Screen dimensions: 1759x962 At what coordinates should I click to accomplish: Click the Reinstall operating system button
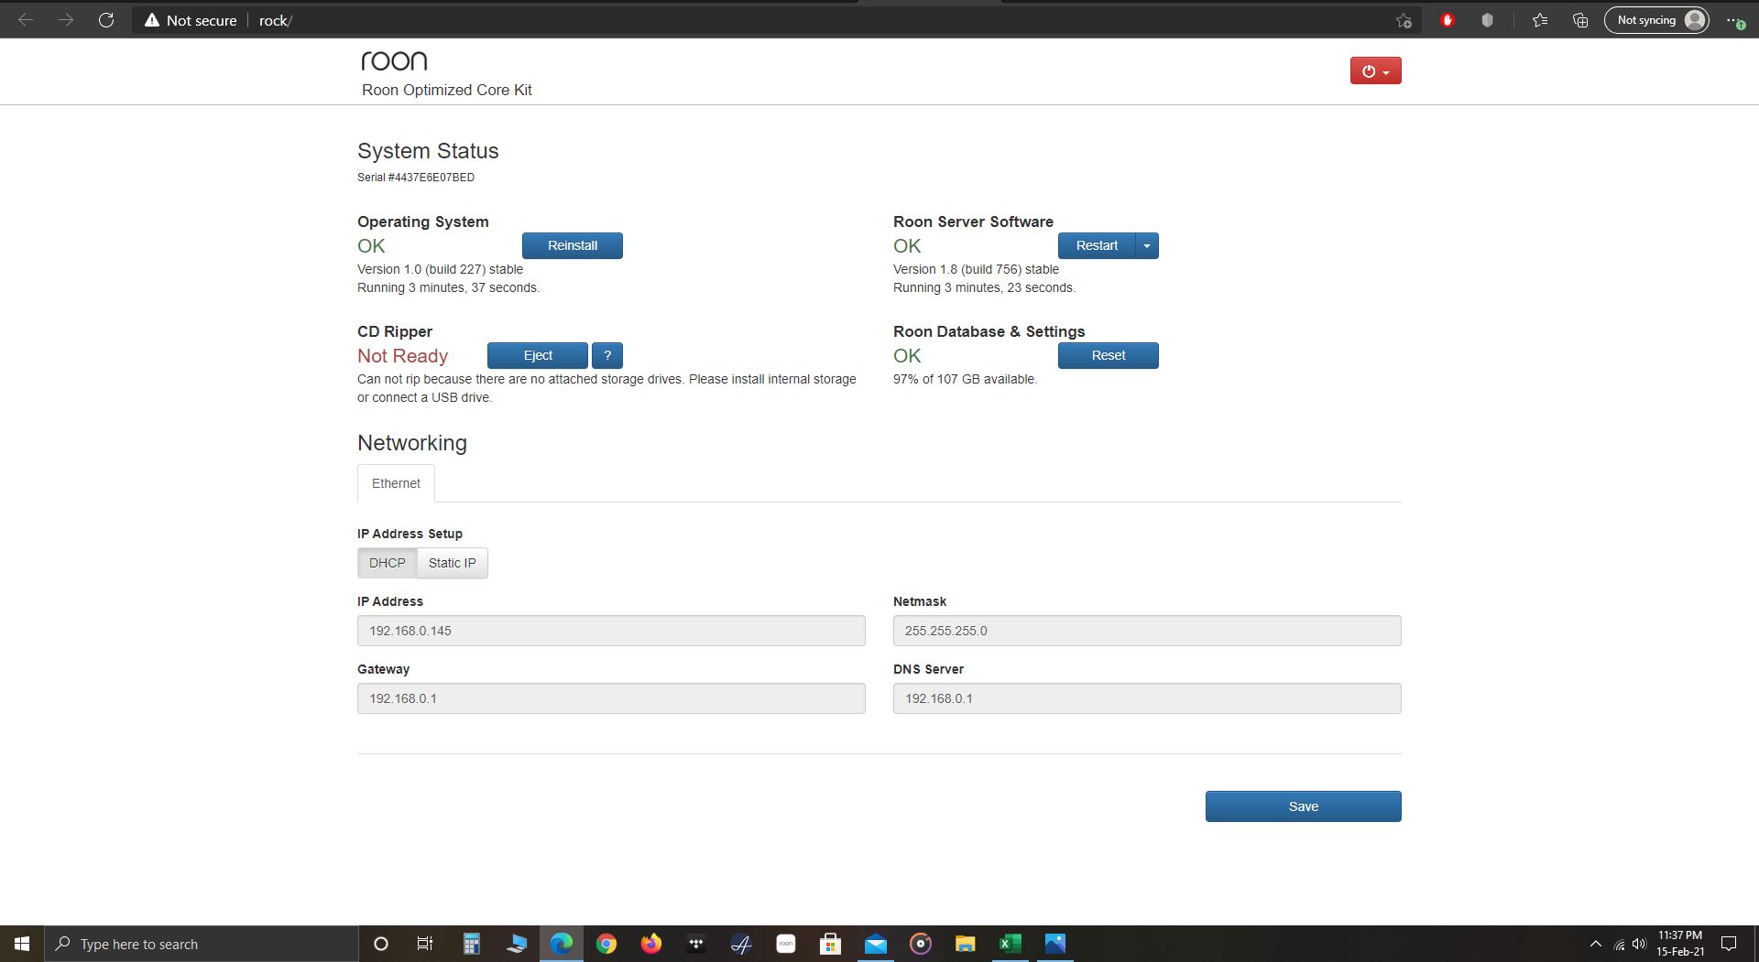[573, 245]
